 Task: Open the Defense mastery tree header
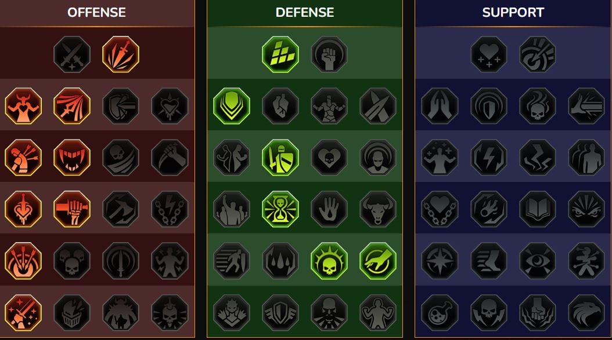pos(305,13)
